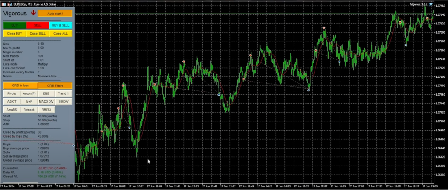Toggle the Pivots filter
Viewport: 448px width, 190px height.
11,93
